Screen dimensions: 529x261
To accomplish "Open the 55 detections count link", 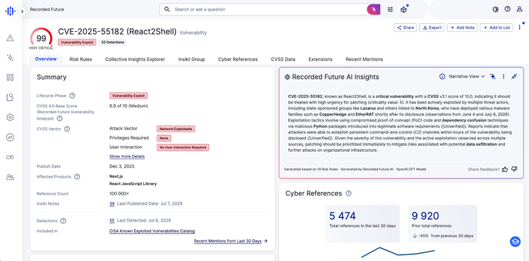I will (111, 221).
